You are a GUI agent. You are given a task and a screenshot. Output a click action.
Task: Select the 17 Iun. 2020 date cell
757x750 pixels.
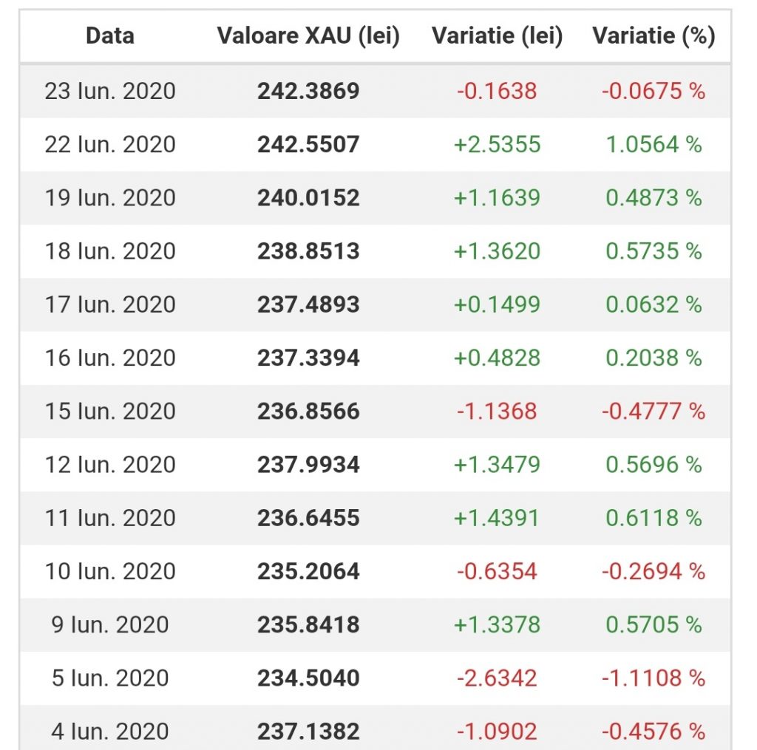point(110,304)
